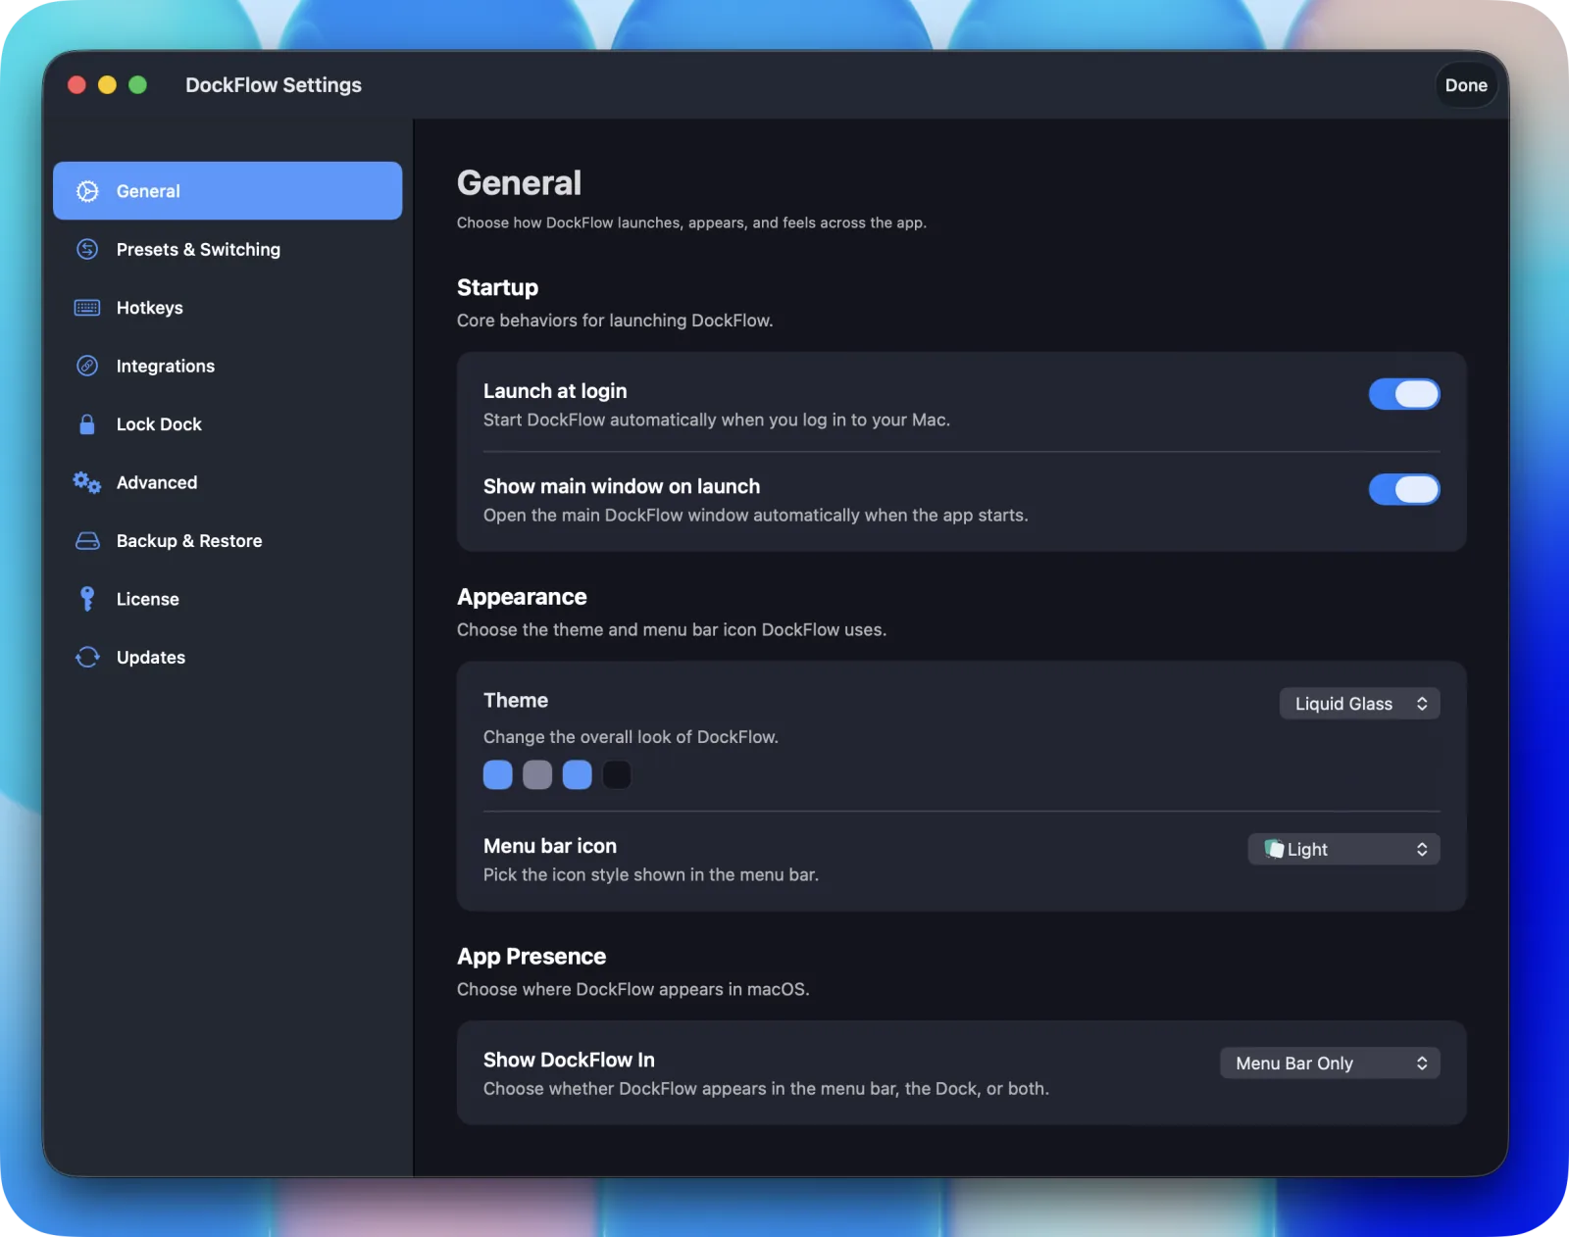The height and width of the screenshot is (1237, 1569).
Task: Switch to the Integrations section
Action: (228, 366)
